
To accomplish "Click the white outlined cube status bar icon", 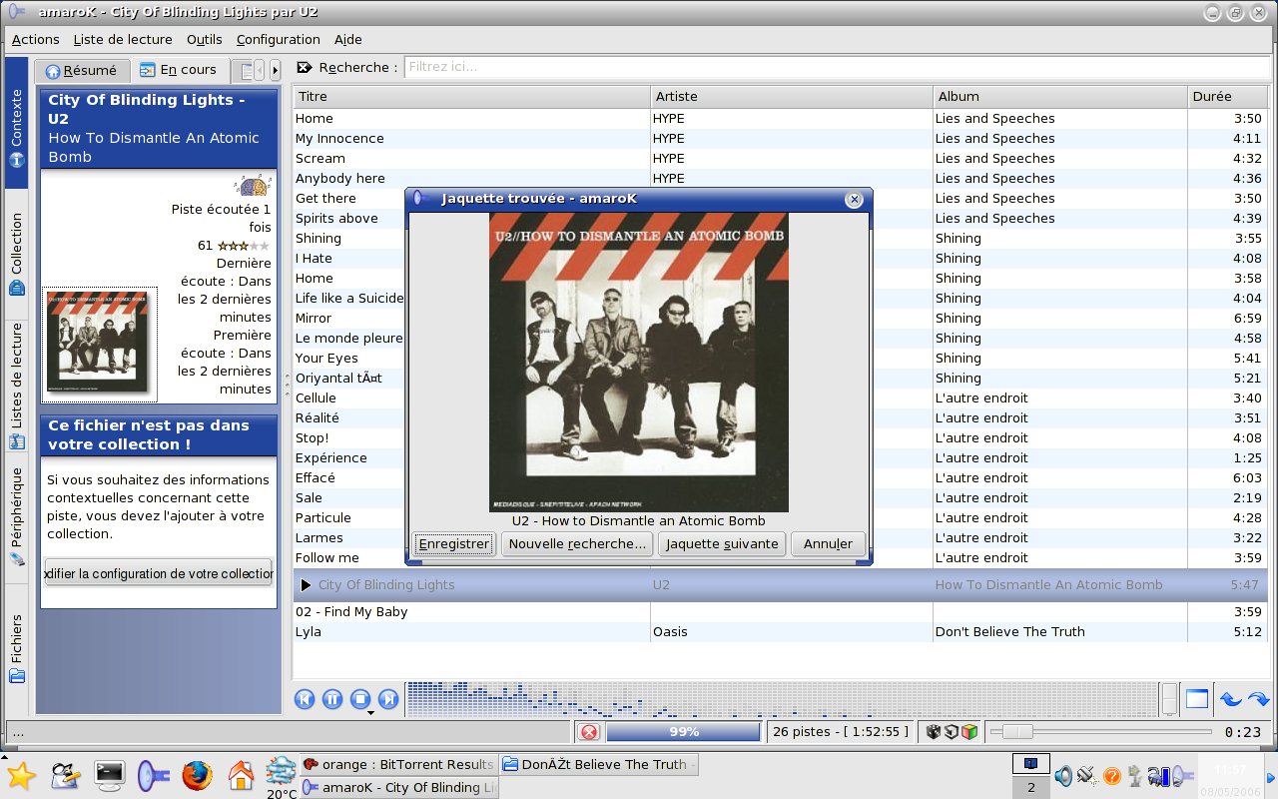I will pos(951,732).
